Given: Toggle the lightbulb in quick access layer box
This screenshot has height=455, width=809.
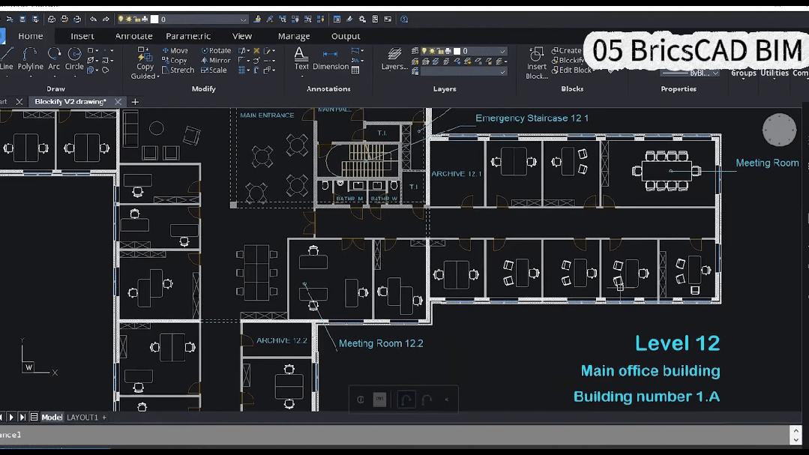Looking at the screenshot, I should click(121, 19).
